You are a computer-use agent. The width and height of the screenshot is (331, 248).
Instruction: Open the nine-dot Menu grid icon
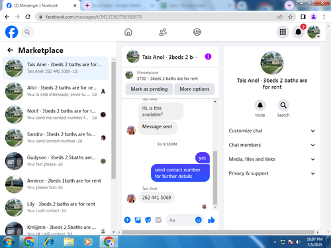click(283, 32)
